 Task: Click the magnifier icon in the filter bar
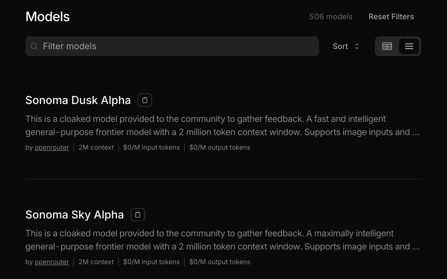(x=34, y=46)
